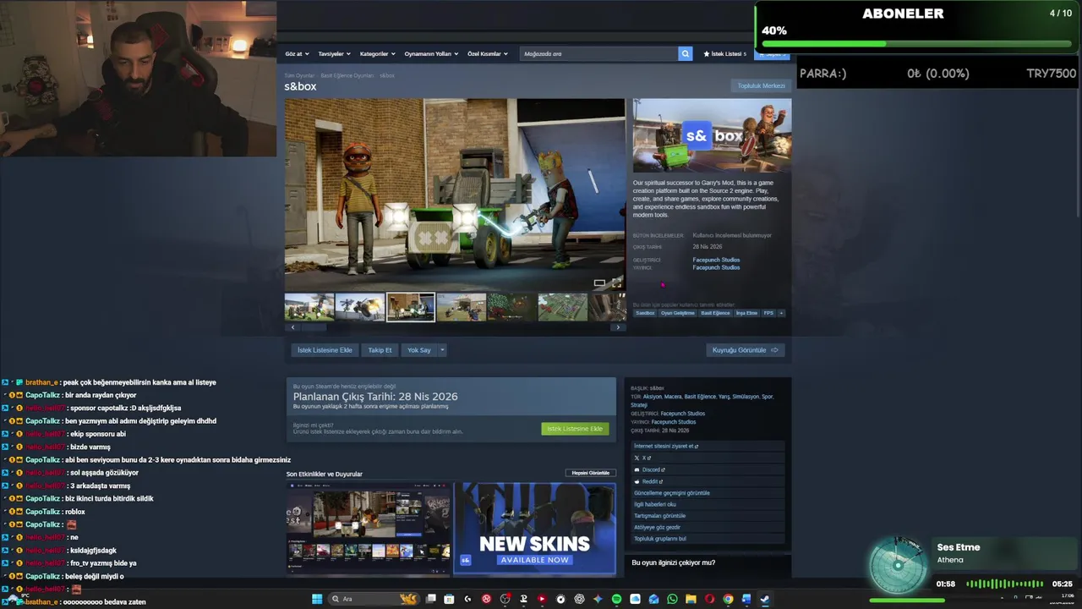1082x609 pixels.
Task: Click the Aksiyon genre link
Action: coord(653,397)
